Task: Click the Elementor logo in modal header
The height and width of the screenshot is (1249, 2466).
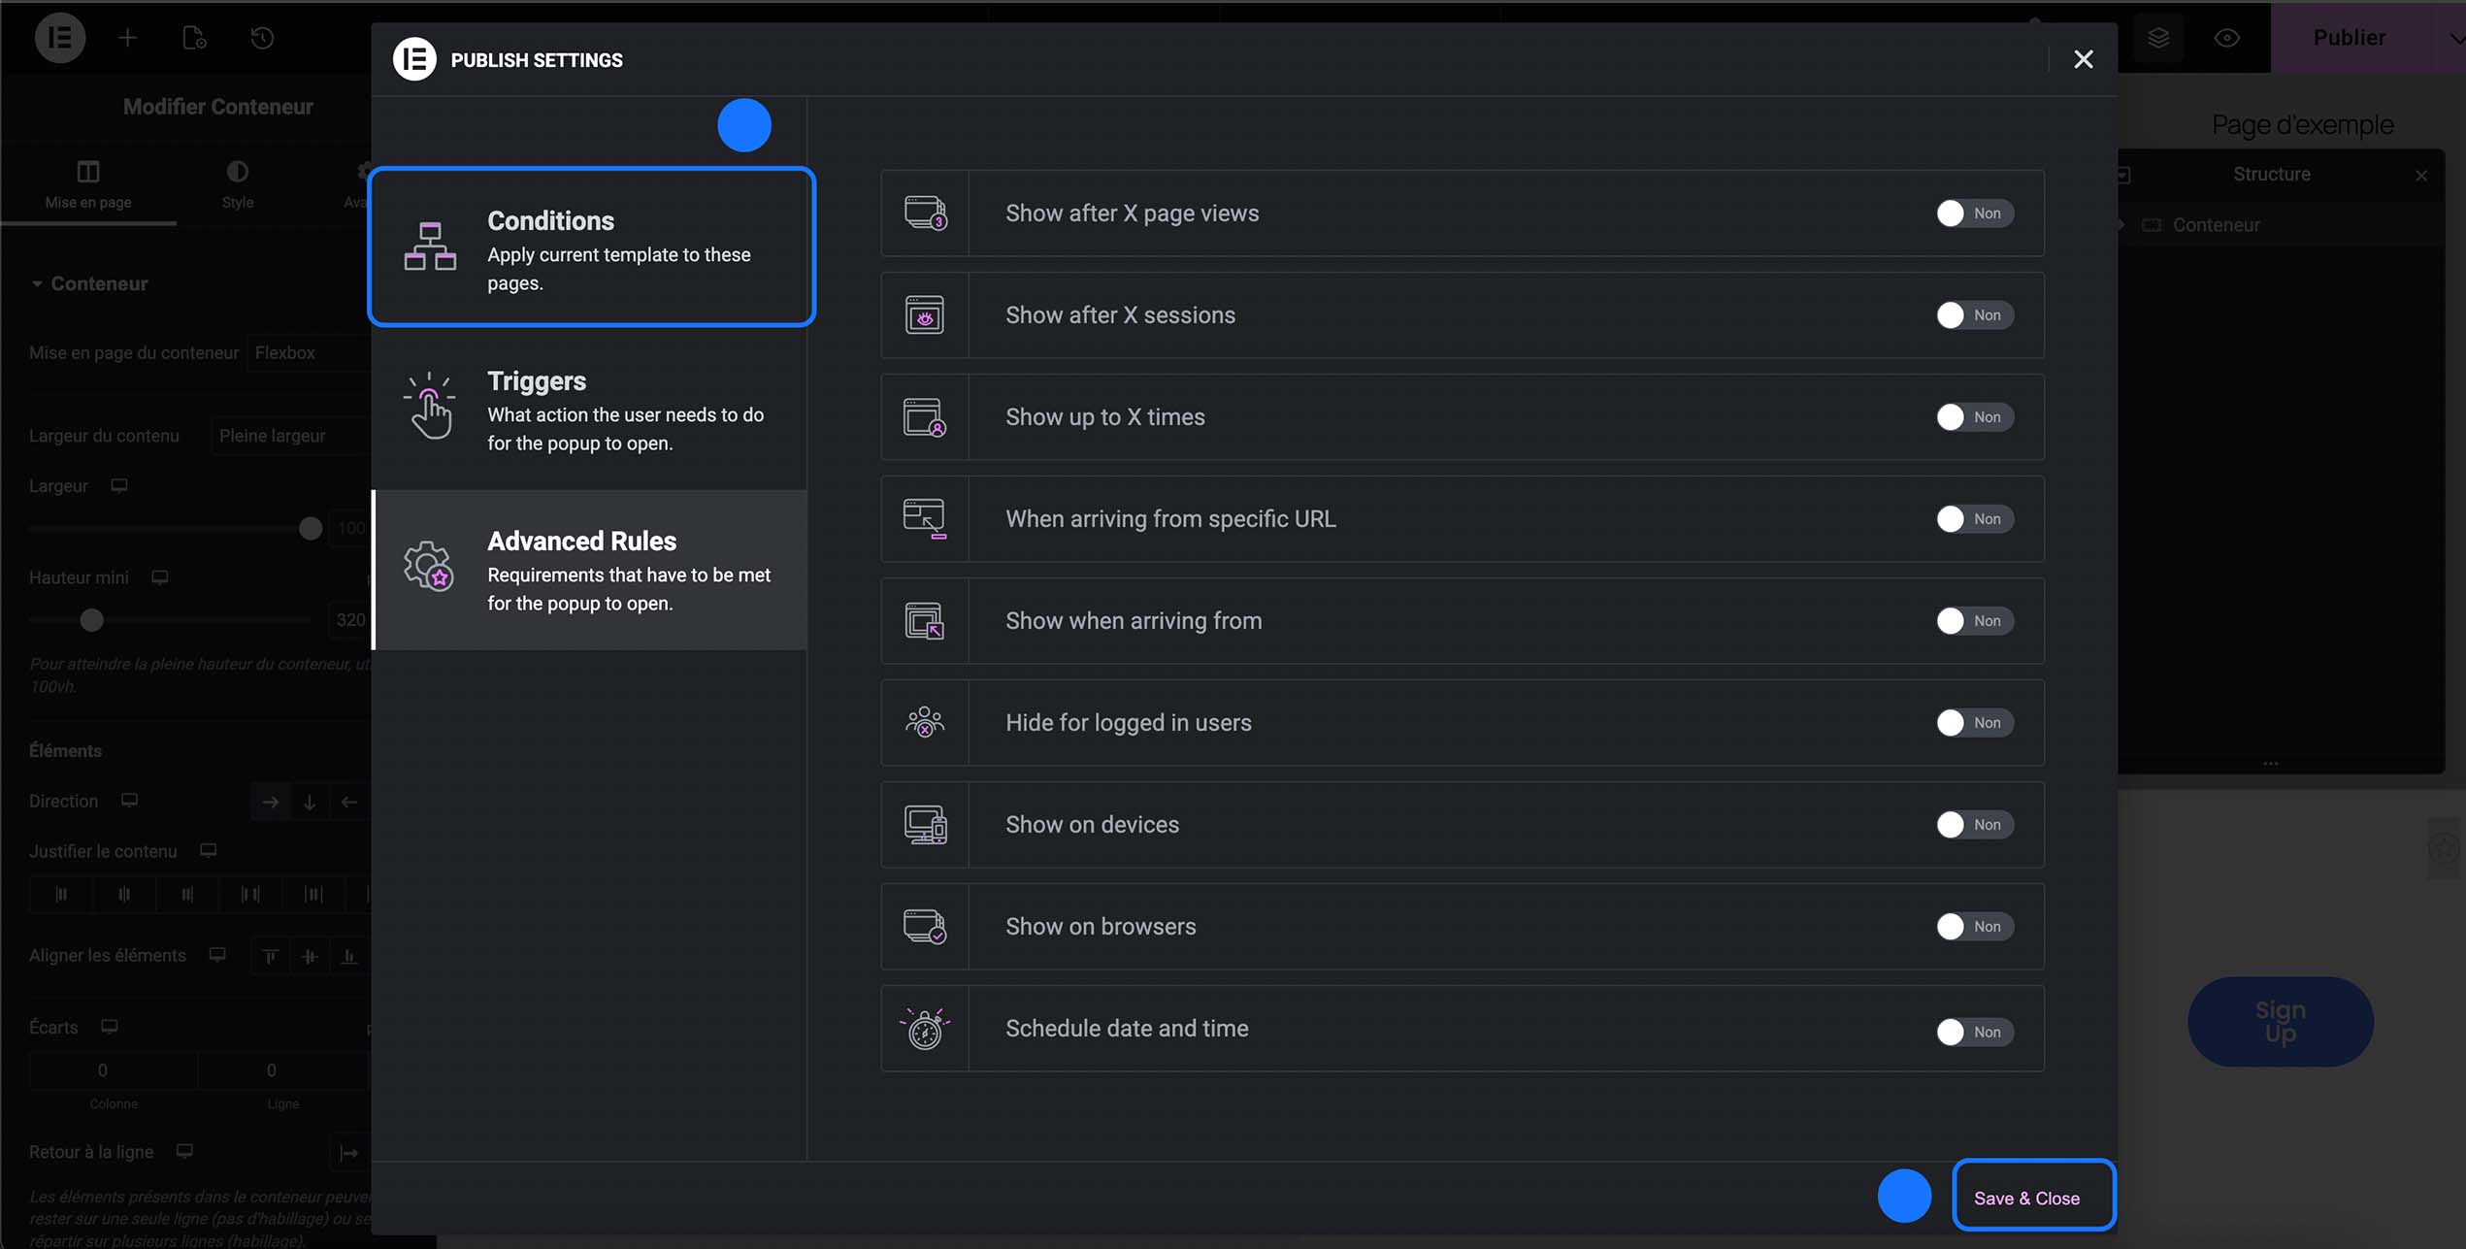Action: coord(414,59)
